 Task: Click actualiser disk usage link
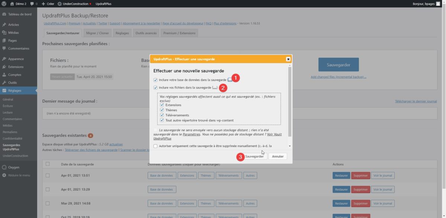click(116, 144)
